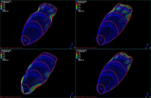The height and width of the screenshot is (98, 151).
Task: Activate the bottom-left deformed mesh model viewport
Action: 38,73
